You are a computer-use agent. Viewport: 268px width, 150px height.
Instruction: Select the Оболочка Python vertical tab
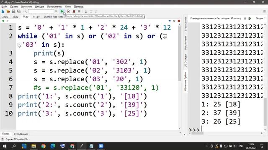(x=186, y=81)
